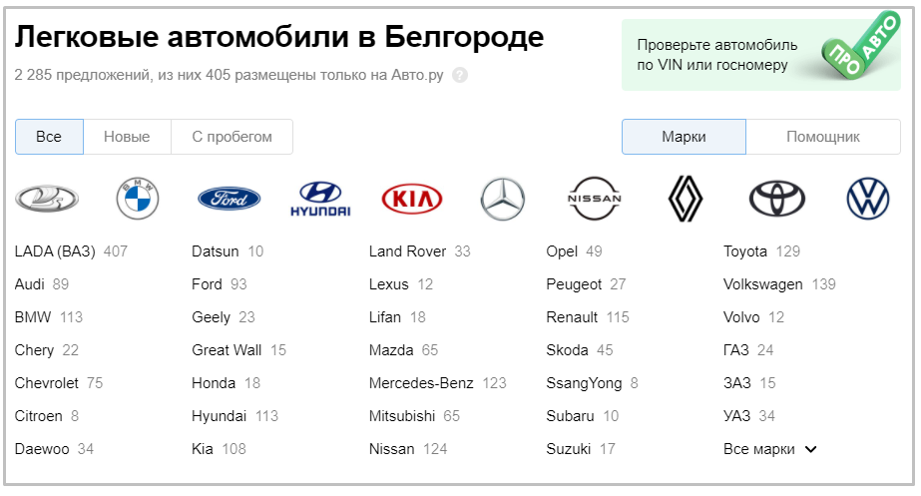921x496 pixels.
Task: Select the Марки view toggle
Action: click(684, 137)
